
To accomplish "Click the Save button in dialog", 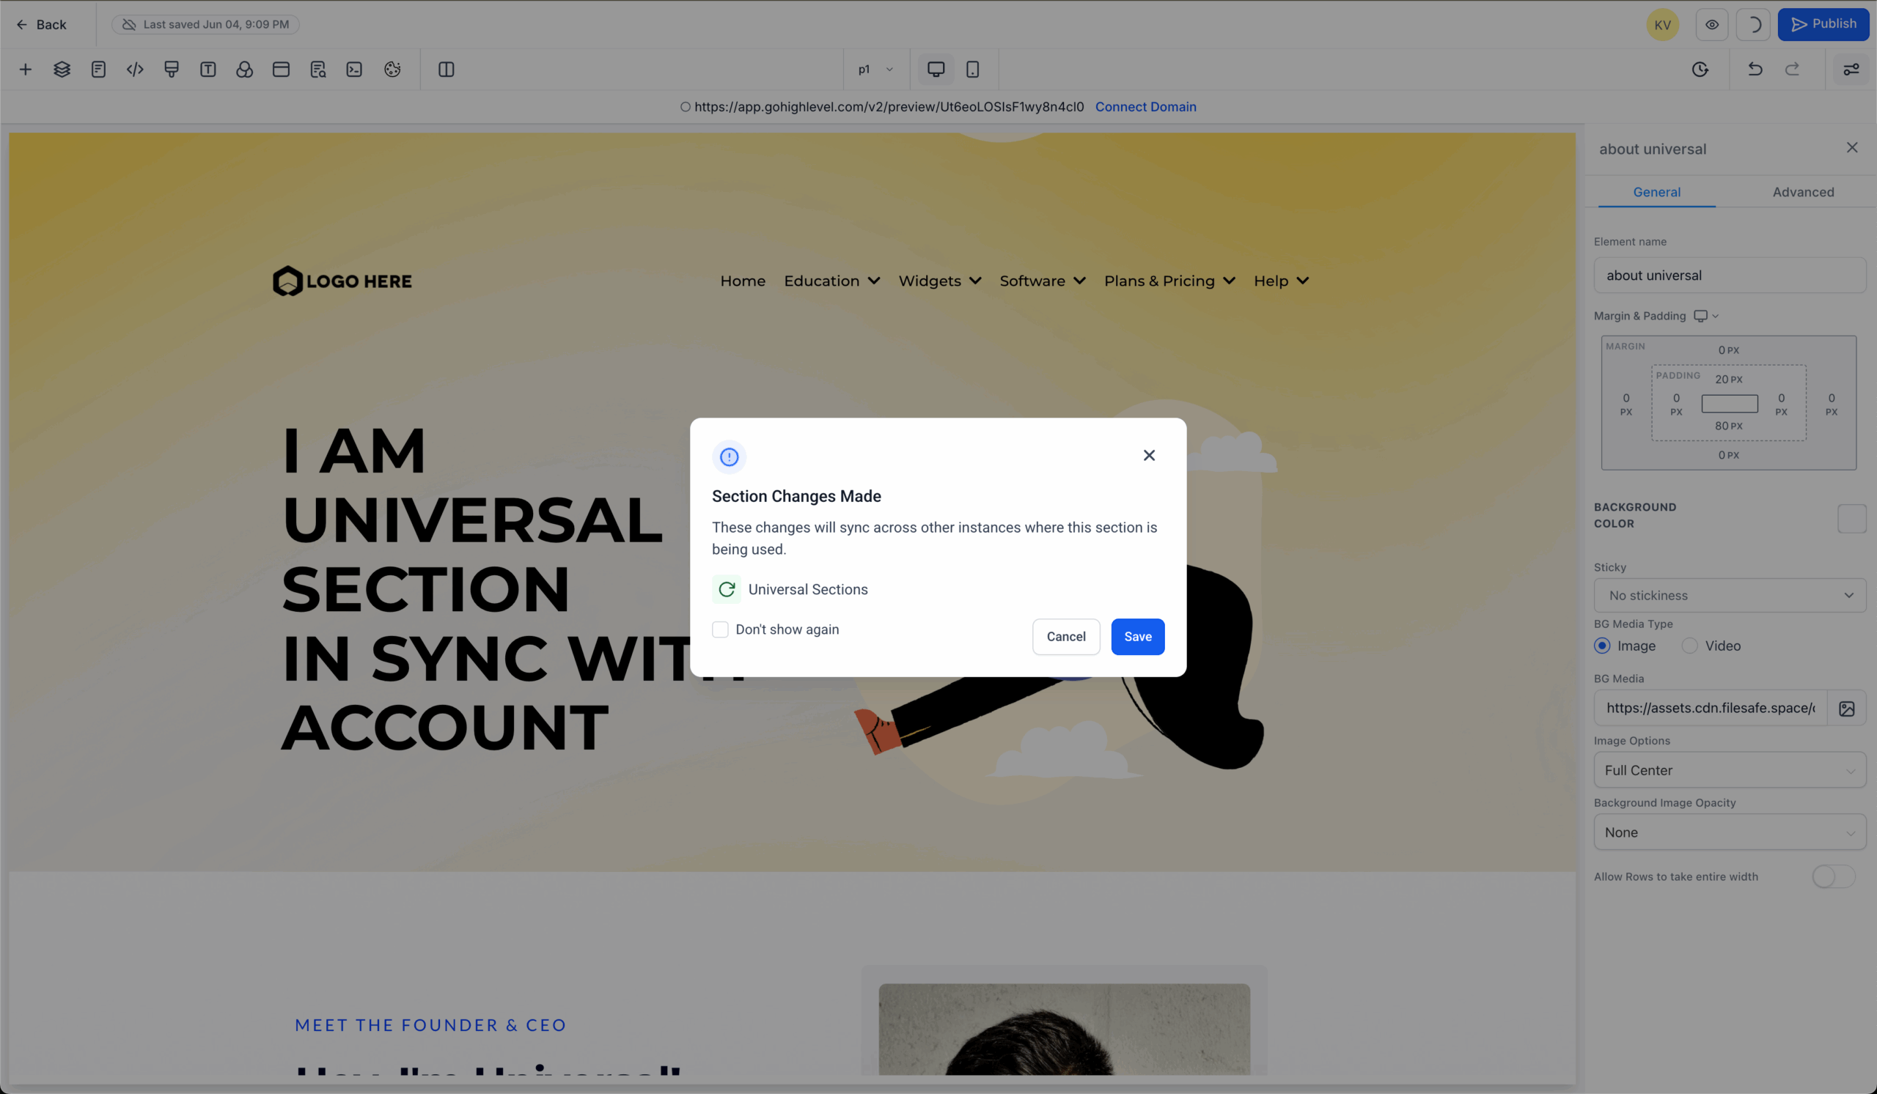I will [x=1137, y=637].
